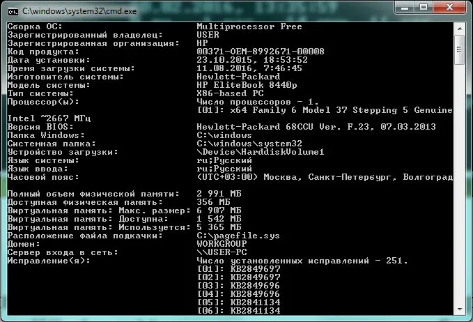Click the label Папка Windows:
This screenshot has width=473, height=322.
(x=46, y=135)
